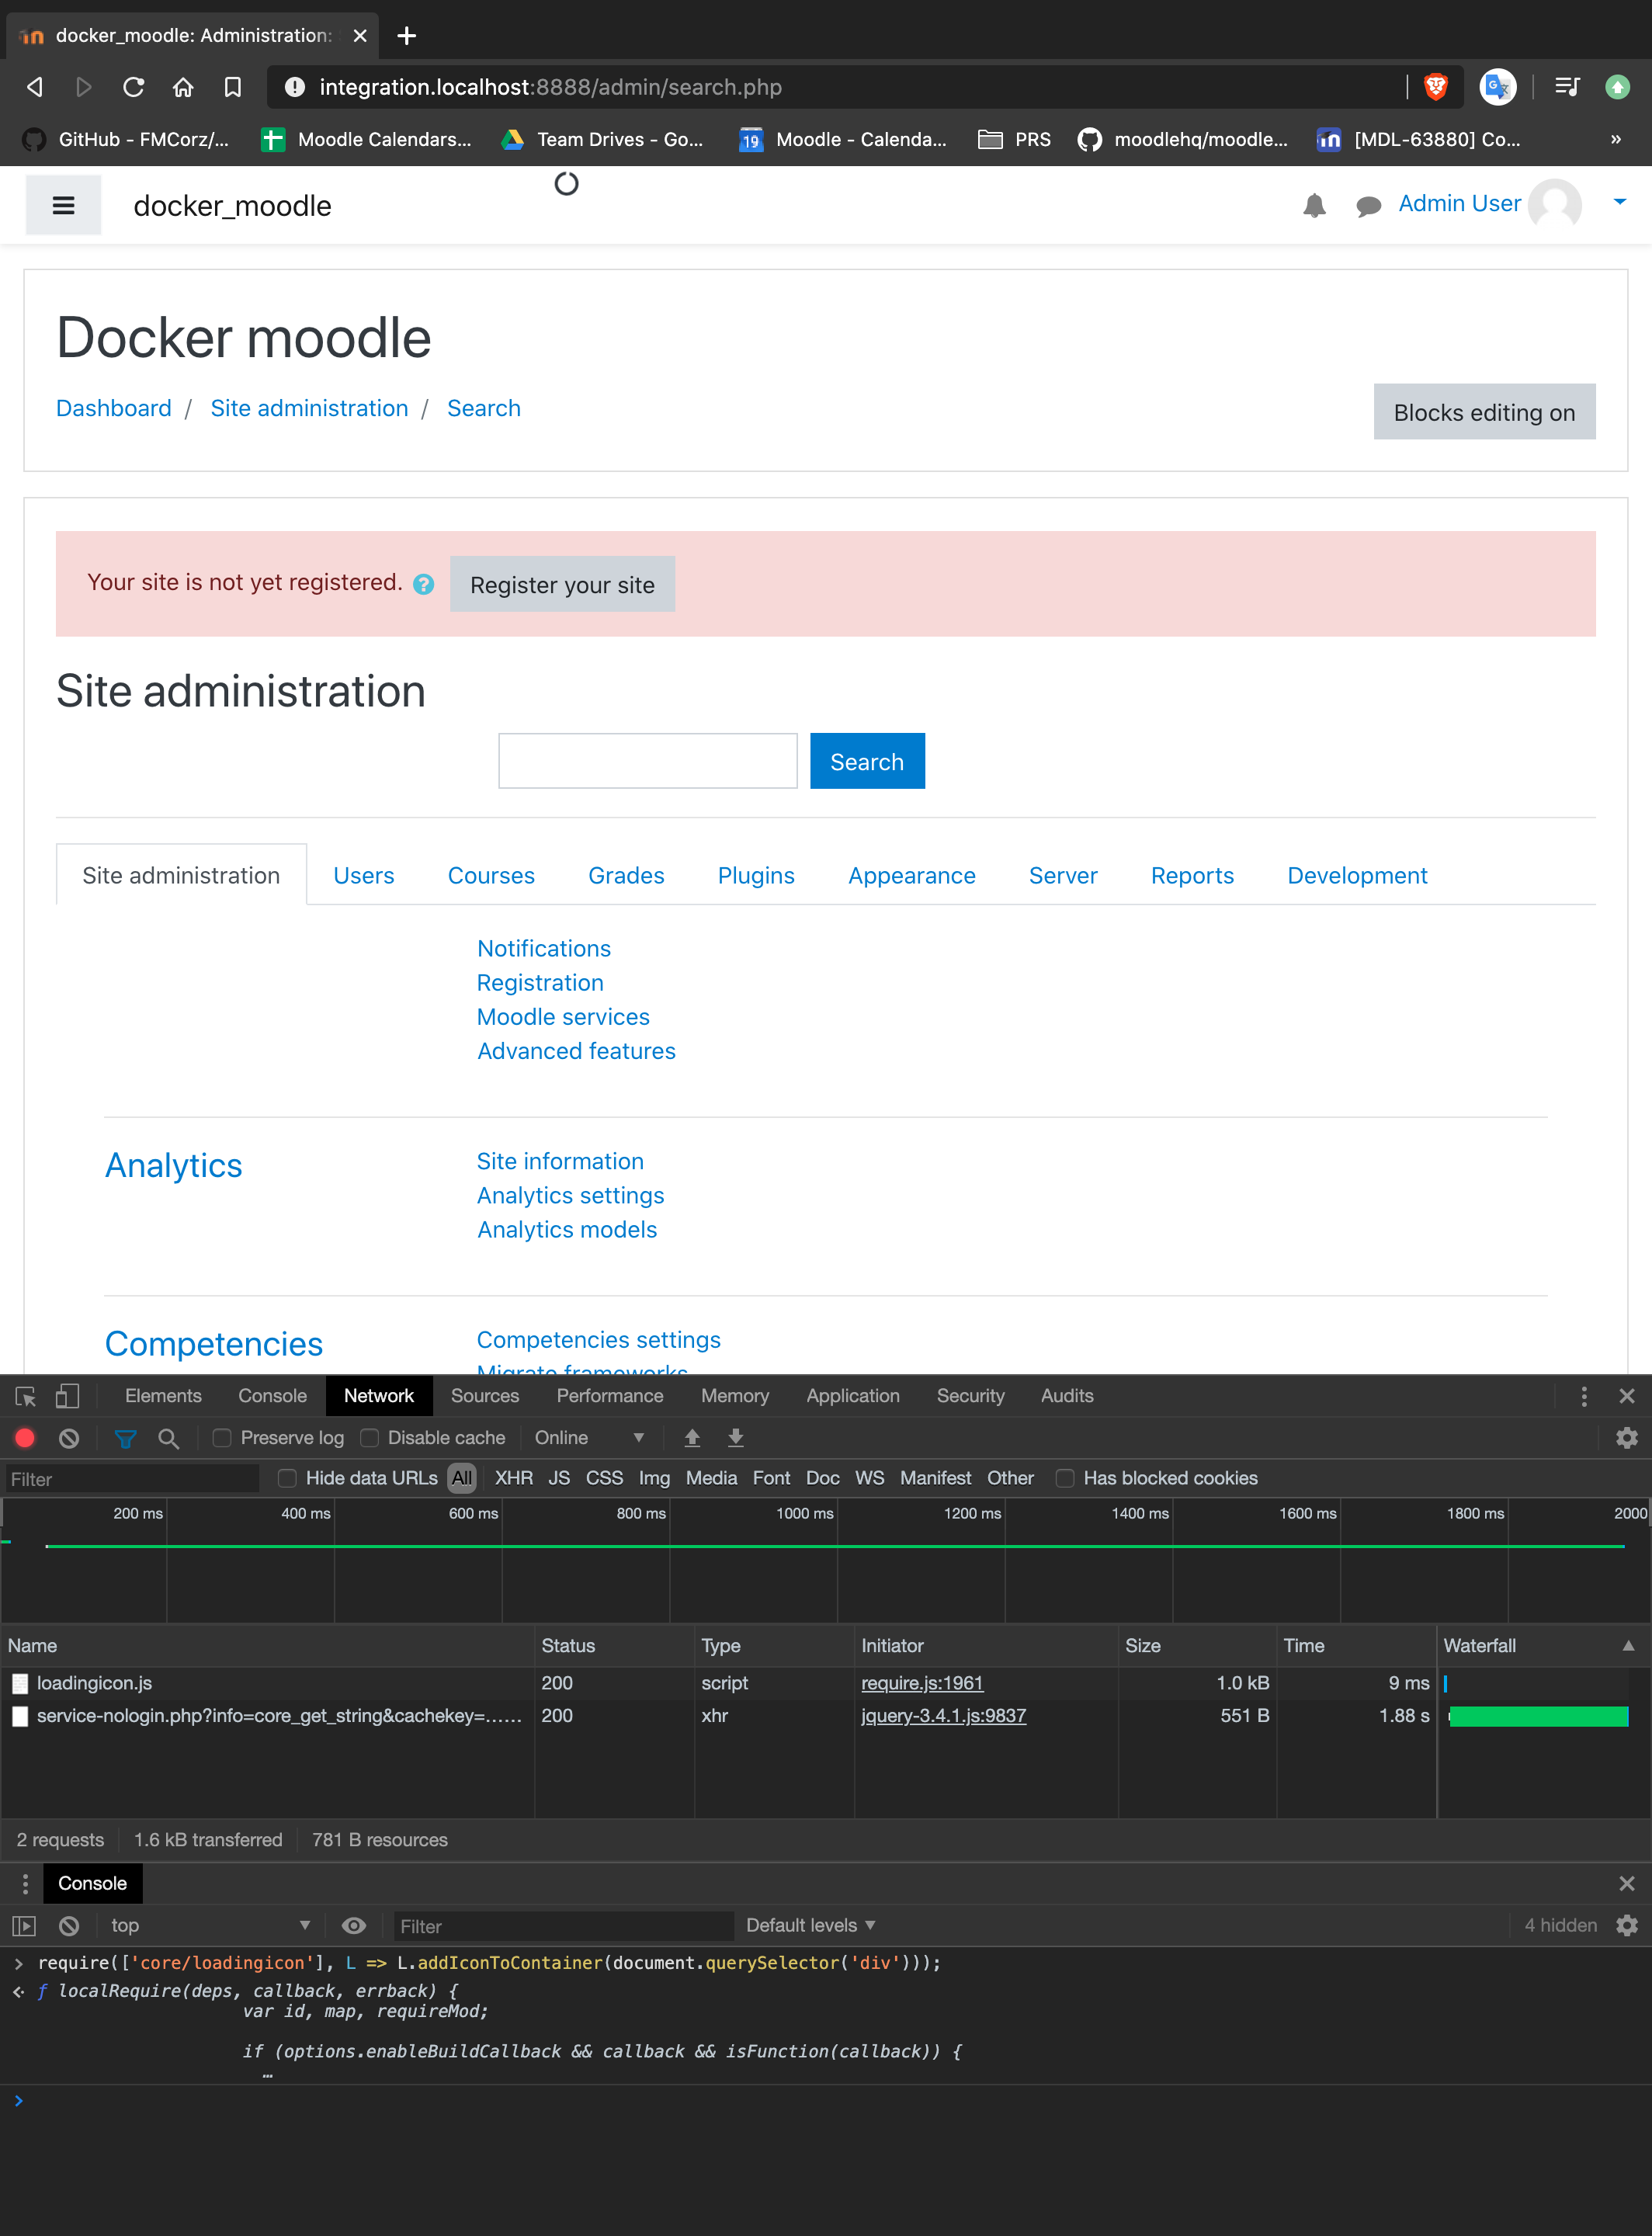The width and height of the screenshot is (1652, 2236).
Task: Create live expression eye icon
Action: (x=354, y=1925)
